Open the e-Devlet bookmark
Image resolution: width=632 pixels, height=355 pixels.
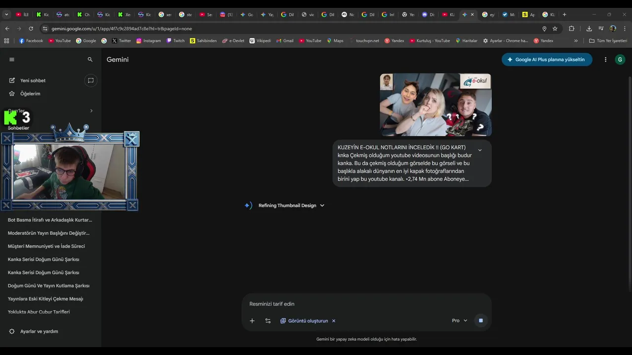(x=233, y=41)
